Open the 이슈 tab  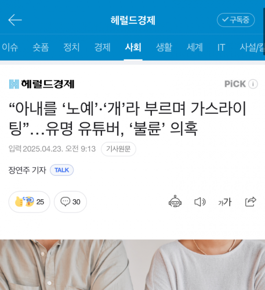click(x=10, y=47)
